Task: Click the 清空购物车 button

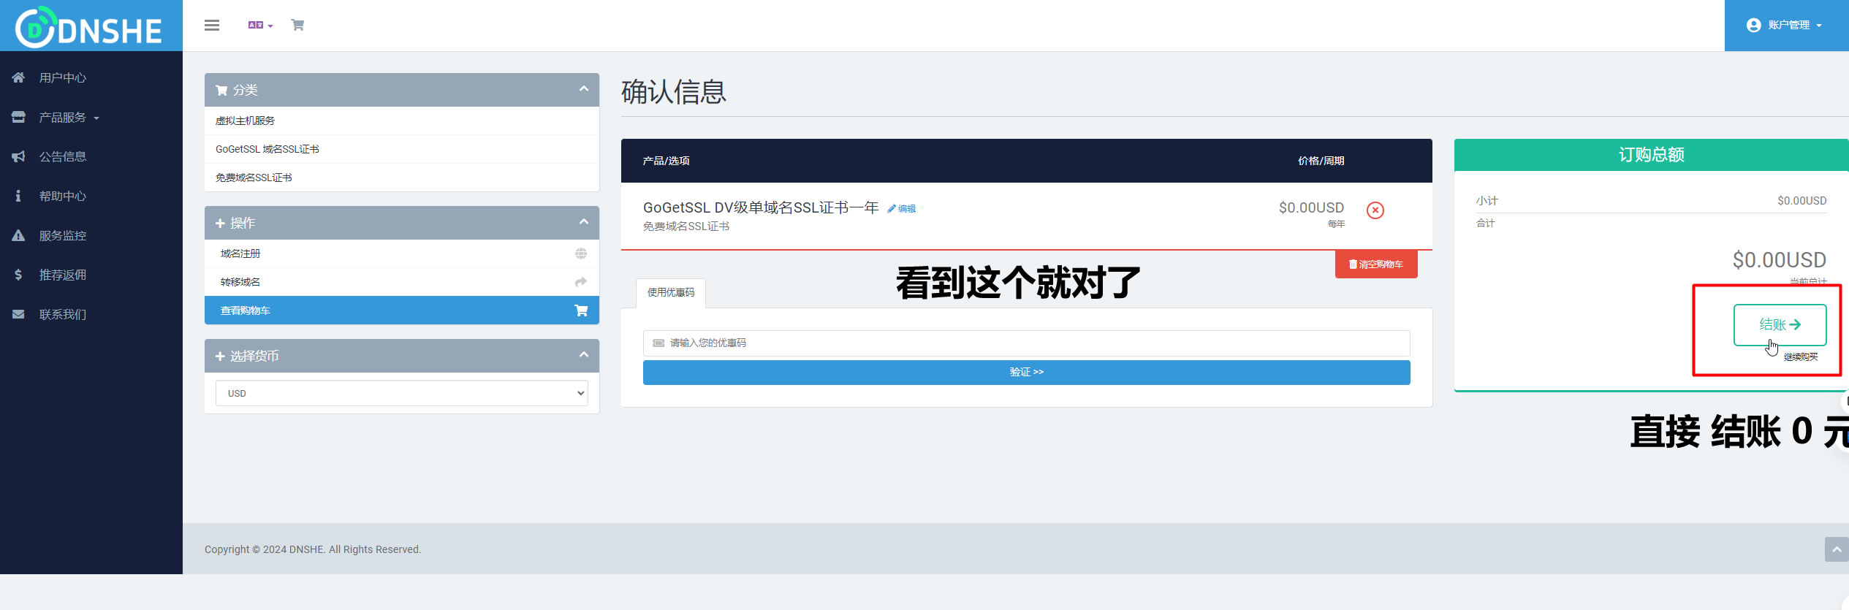Action: [1376, 264]
